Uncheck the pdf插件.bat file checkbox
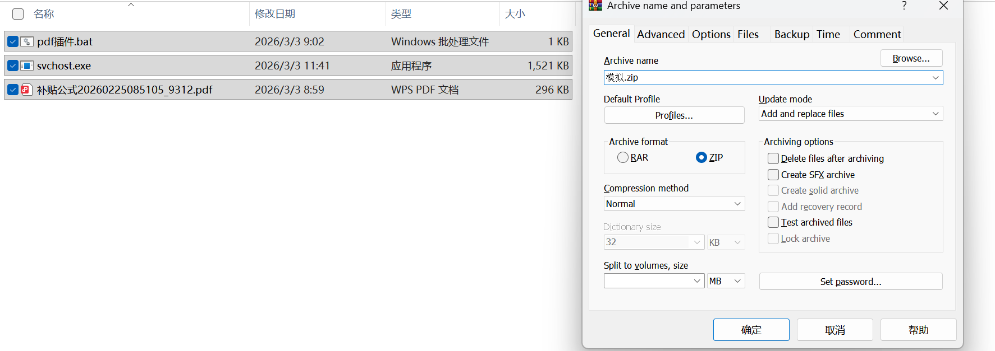The image size is (995, 351). (x=13, y=41)
